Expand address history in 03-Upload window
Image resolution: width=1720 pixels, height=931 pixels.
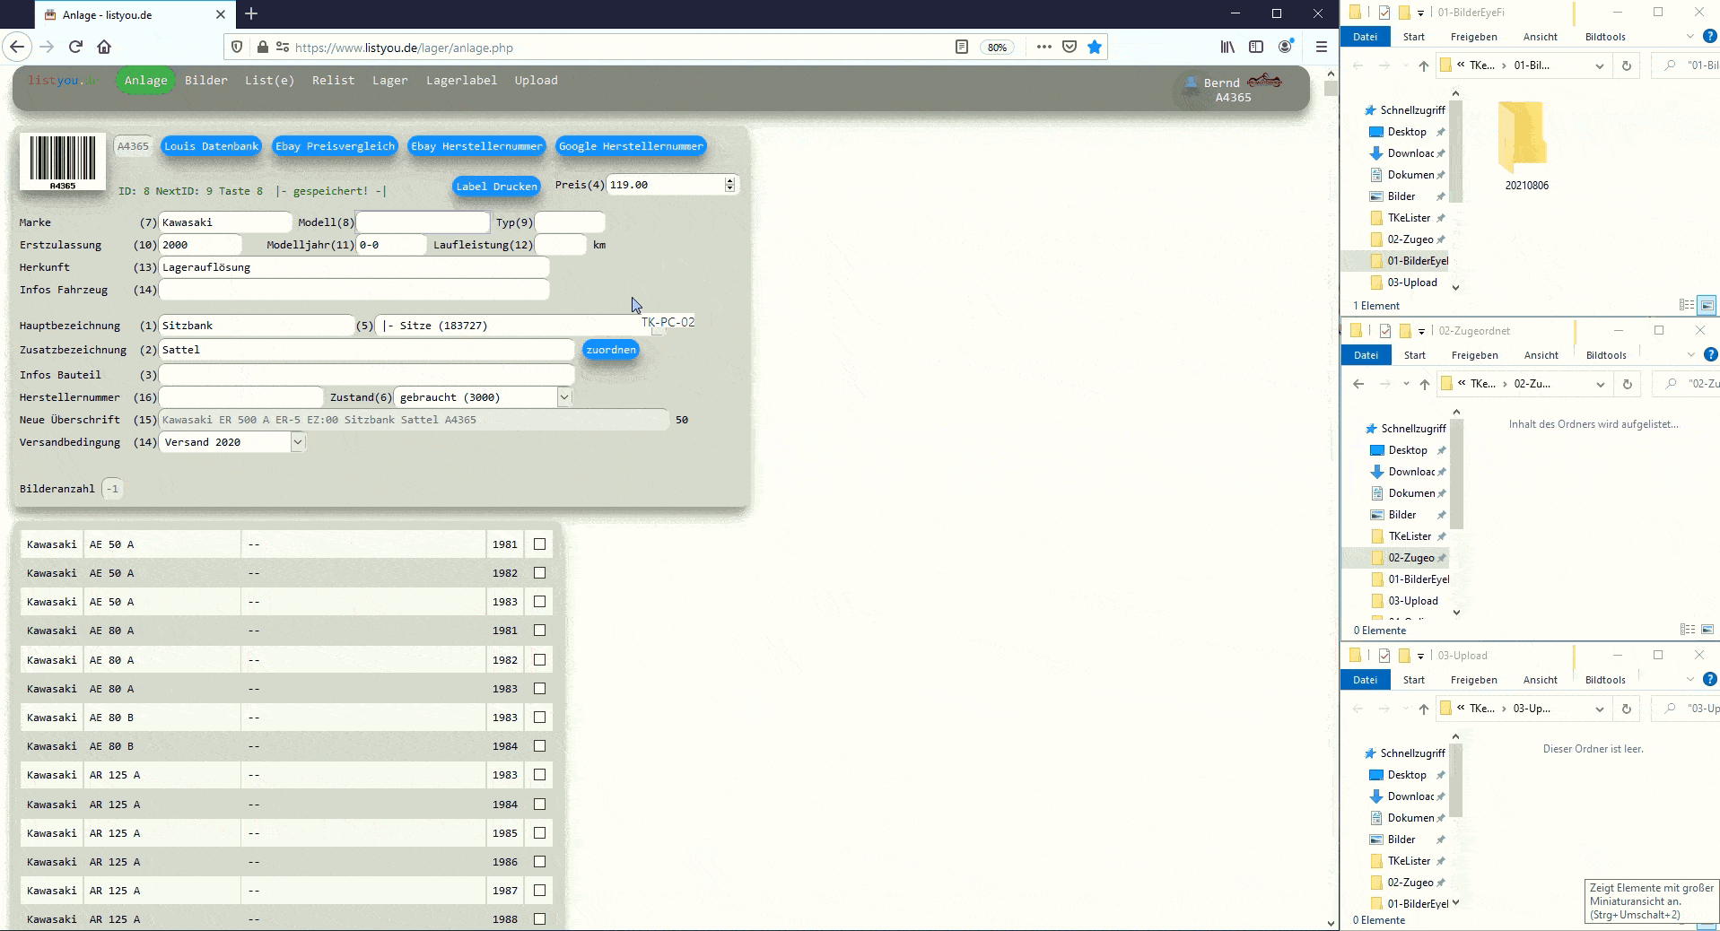(1599, 709)
